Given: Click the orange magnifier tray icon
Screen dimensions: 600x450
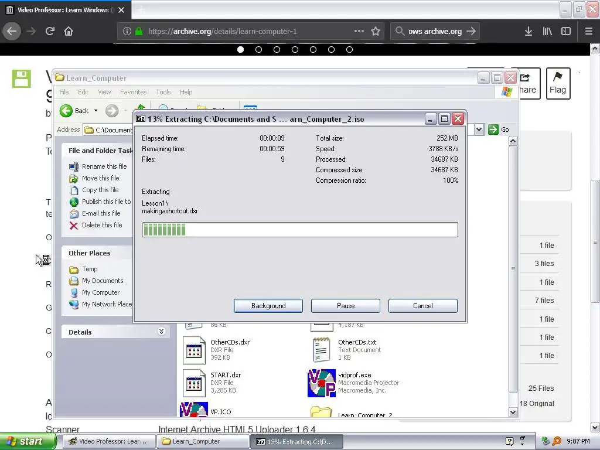Looking at the screenshot, I should [557, 441].
